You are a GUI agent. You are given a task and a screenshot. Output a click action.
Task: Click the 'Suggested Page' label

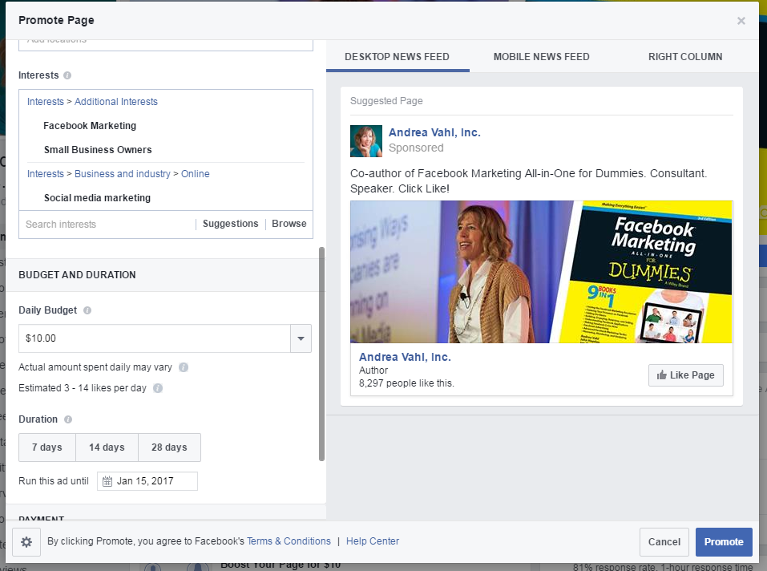386,101
